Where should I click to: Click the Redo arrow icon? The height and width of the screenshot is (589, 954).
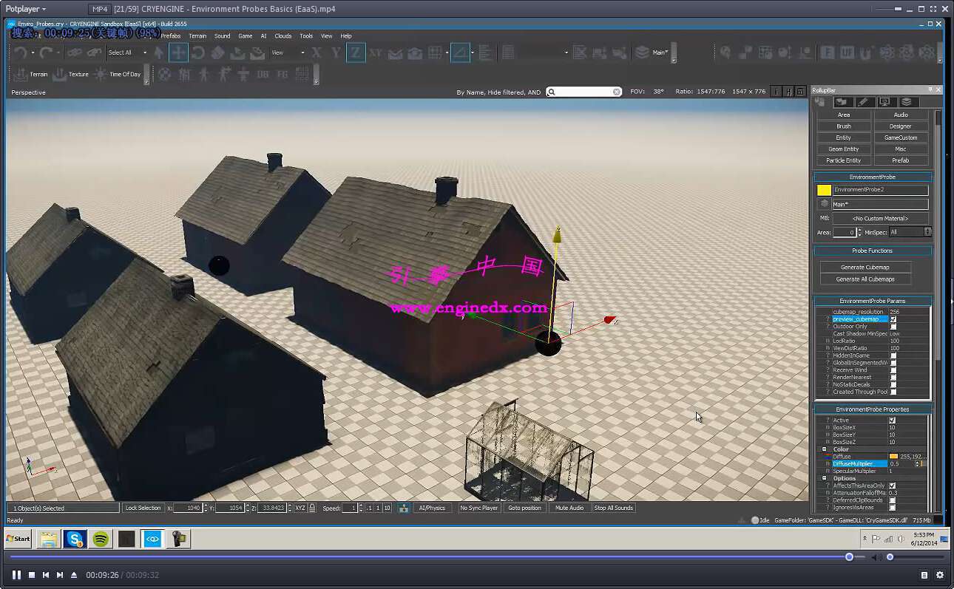46,52
